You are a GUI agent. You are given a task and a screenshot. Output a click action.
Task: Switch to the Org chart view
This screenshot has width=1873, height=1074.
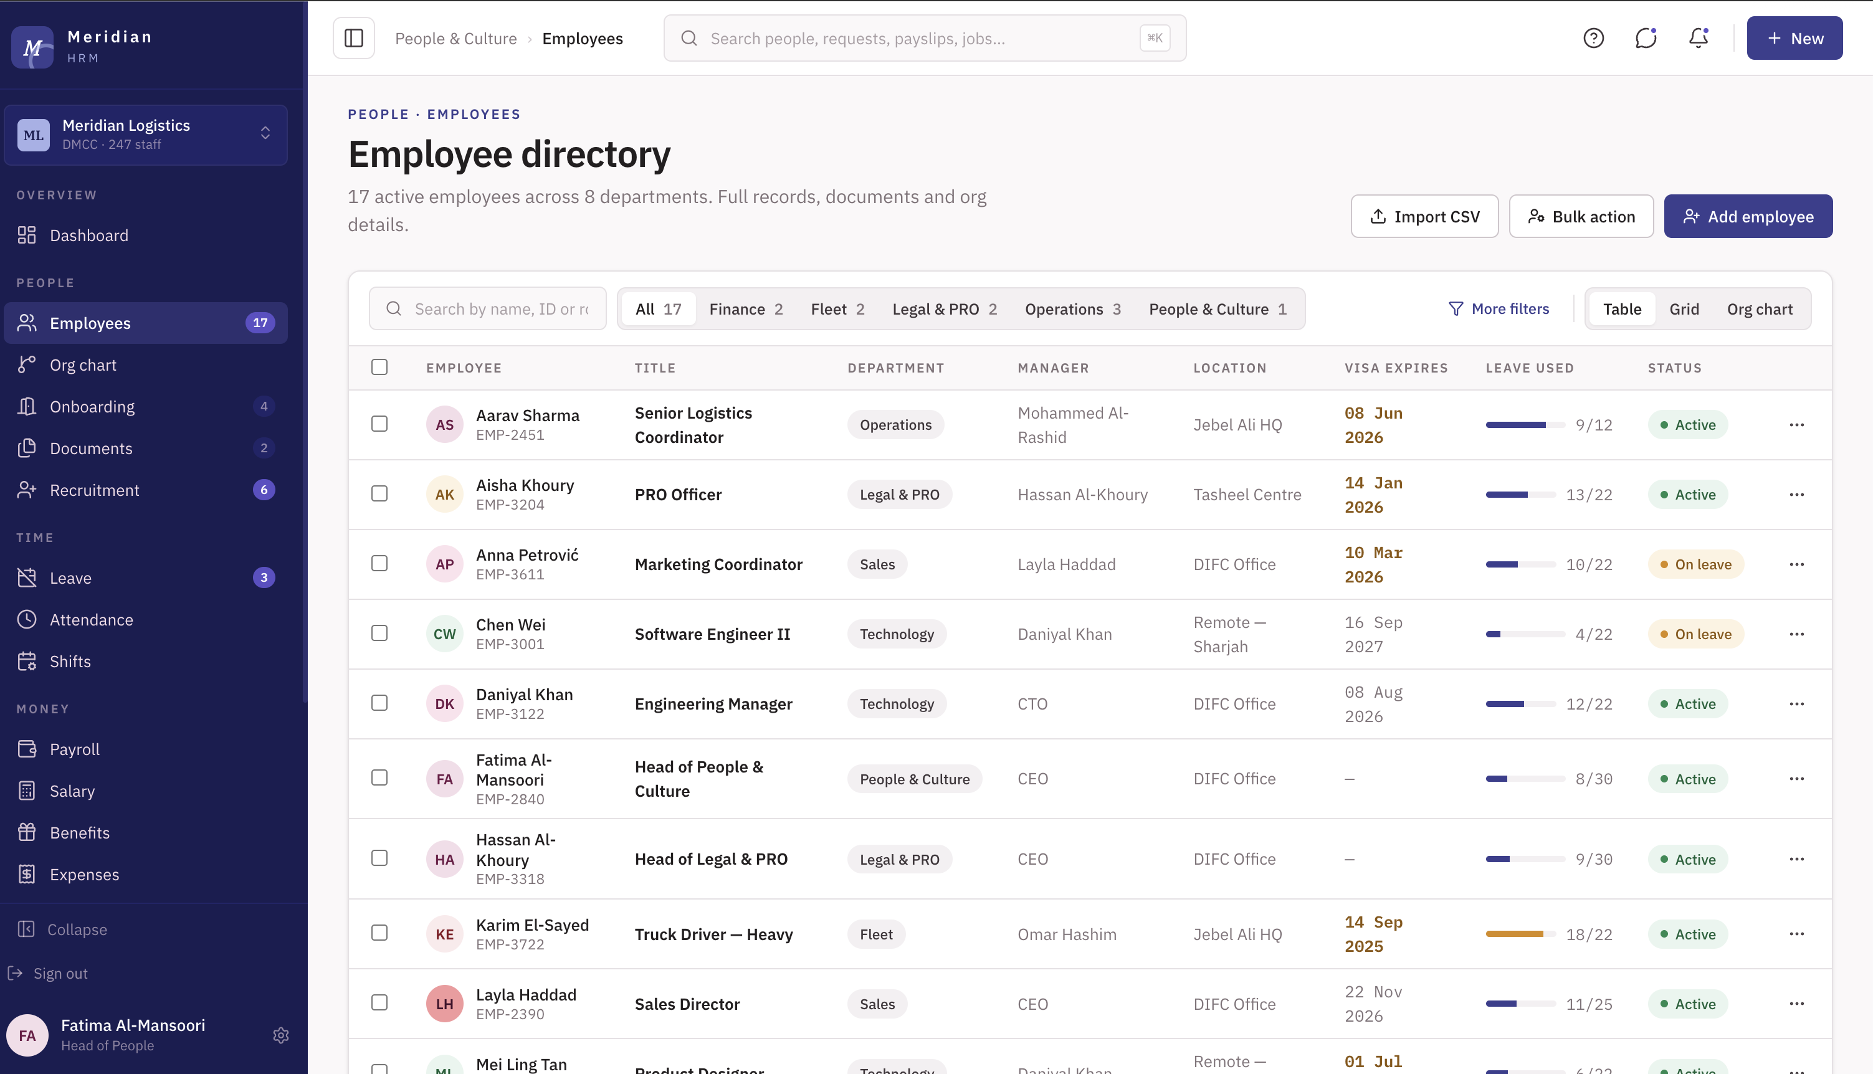1760,309
